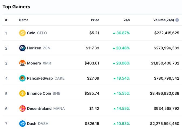Click the PancakeSwap CAKE logo icon
Viewport: 182px width, 129px height.
22,78
